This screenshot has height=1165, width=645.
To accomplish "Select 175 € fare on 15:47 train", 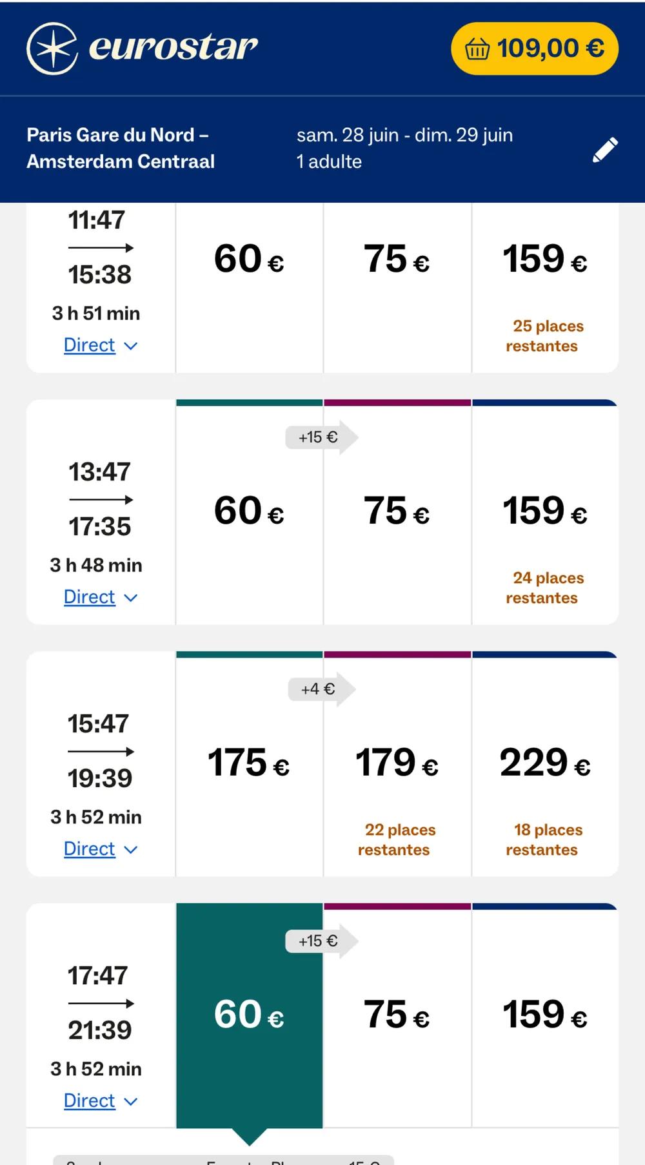I will pyautogui.click(x=249, y=763).
